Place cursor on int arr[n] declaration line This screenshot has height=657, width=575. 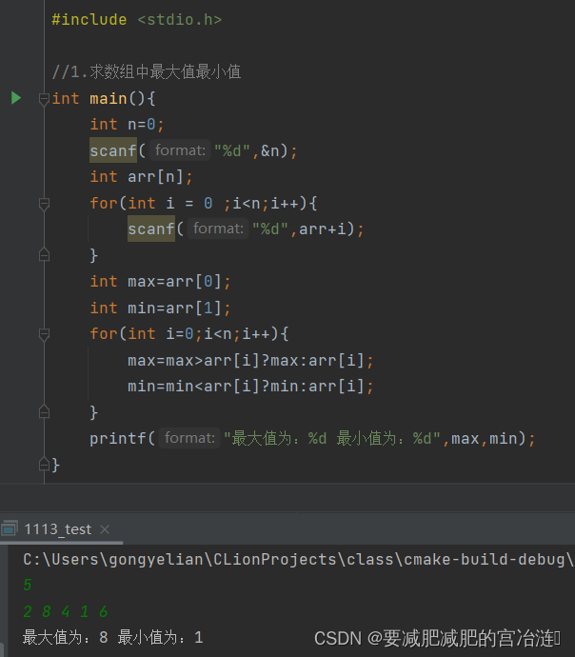(141, 177)
